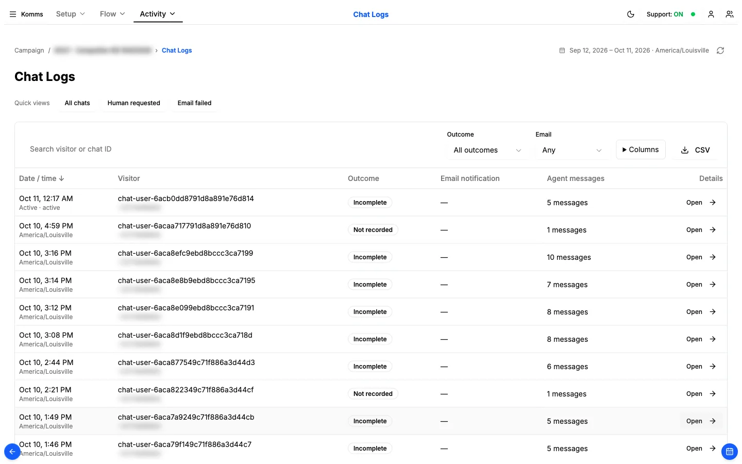Open the Oct 11, 12:17 AM chat
The image size is (742, 464).
[x=701, y=203]
